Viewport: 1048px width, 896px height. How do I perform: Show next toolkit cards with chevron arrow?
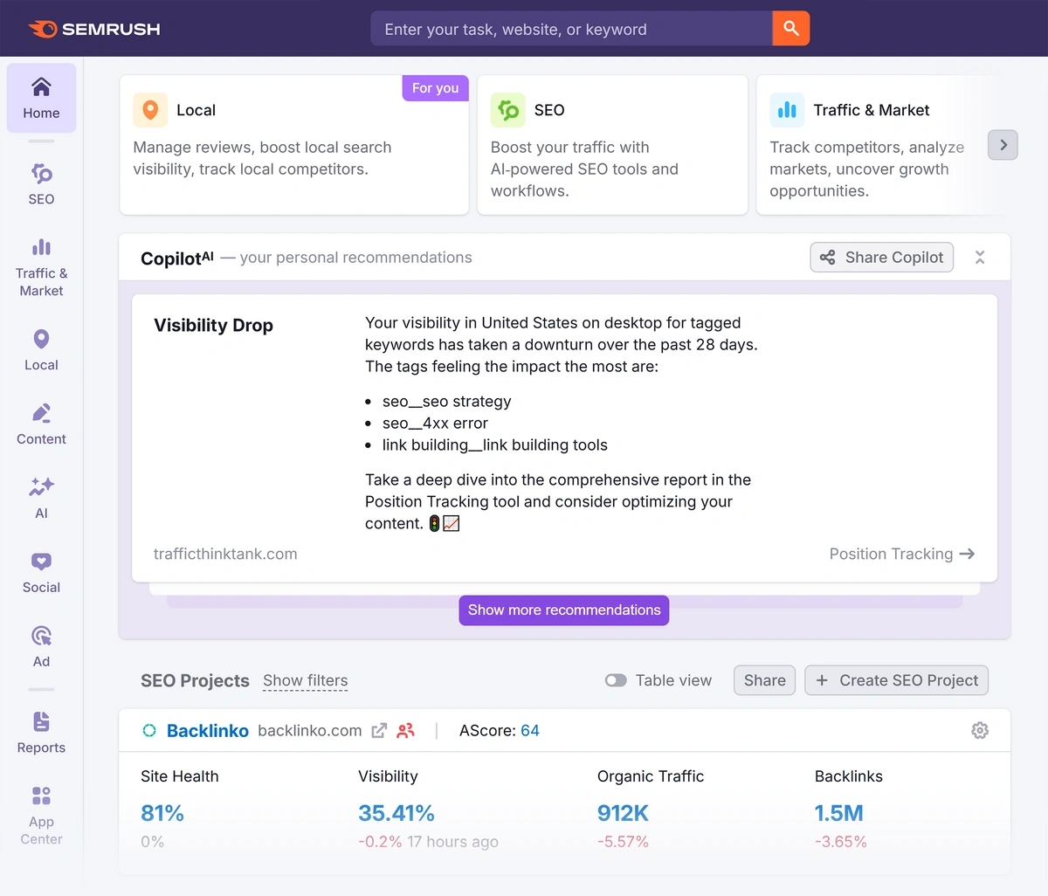point(1003,145)
